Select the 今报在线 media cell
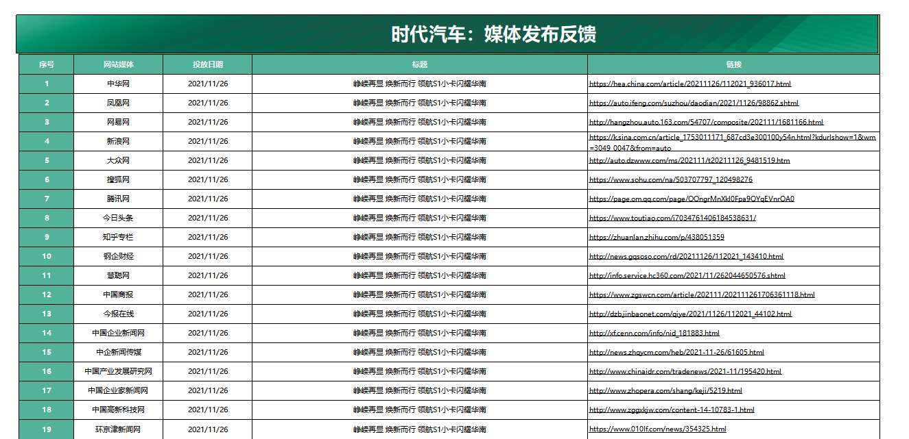Viewport: 909px width, 439px height. (118, 314)
